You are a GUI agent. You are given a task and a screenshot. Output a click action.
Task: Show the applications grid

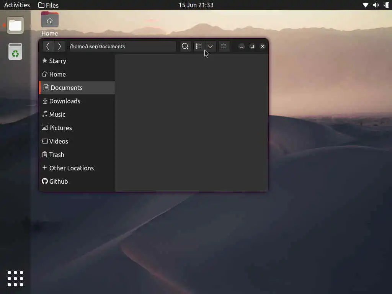[15, 279]
